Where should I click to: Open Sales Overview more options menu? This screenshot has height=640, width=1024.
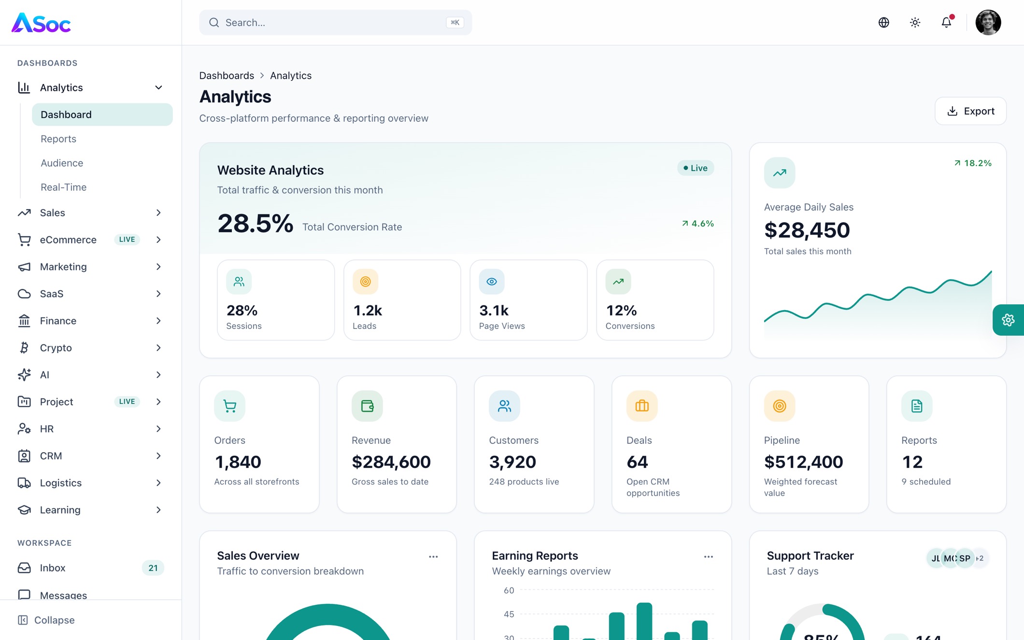point(433,557)
